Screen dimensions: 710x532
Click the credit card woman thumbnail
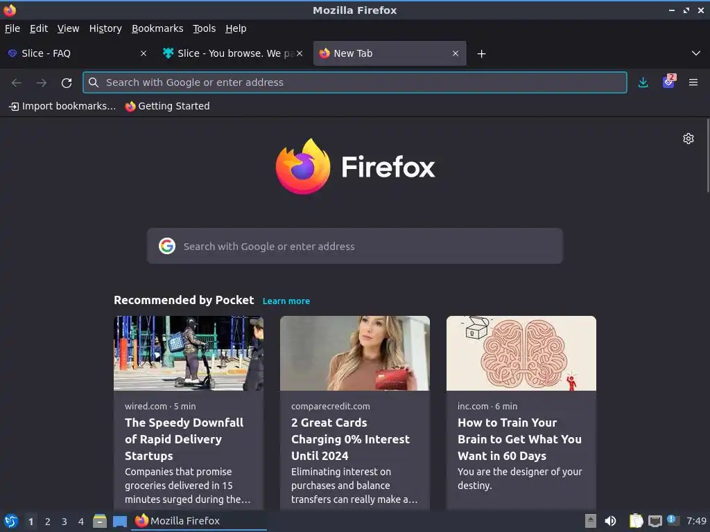(x=355, y=353)
